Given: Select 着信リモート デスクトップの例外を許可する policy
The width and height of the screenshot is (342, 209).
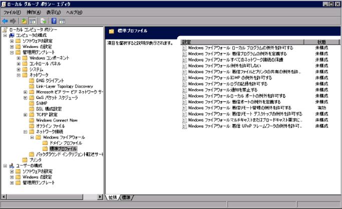Looking at the screenshot, I should click(245, 114).
